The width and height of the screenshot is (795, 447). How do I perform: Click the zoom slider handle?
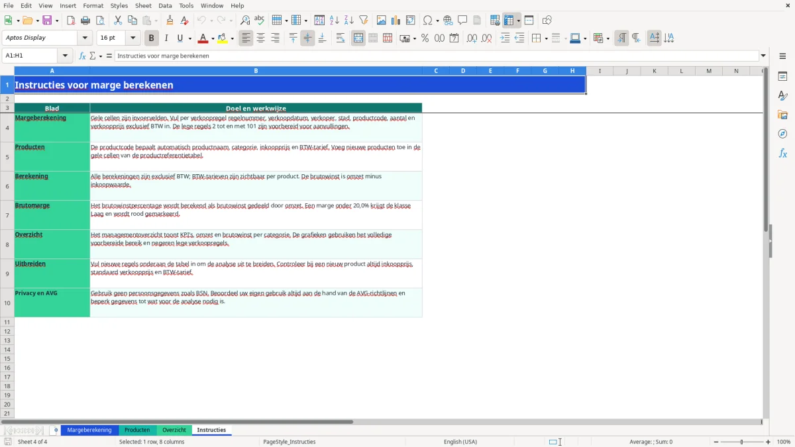click(741, 442)
